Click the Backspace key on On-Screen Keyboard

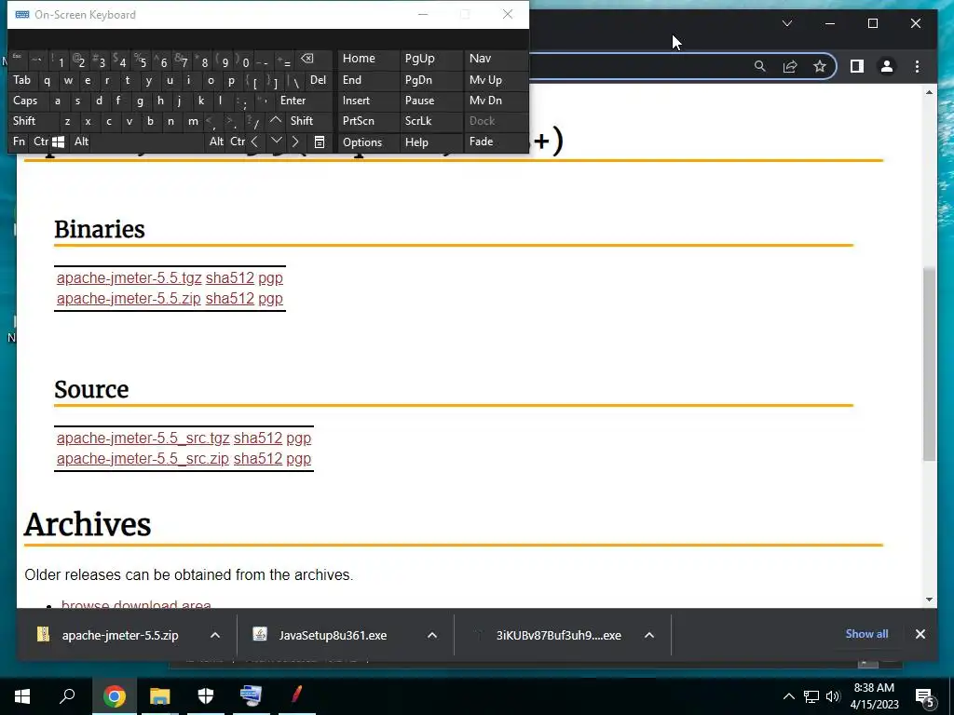tap(307, 59)
